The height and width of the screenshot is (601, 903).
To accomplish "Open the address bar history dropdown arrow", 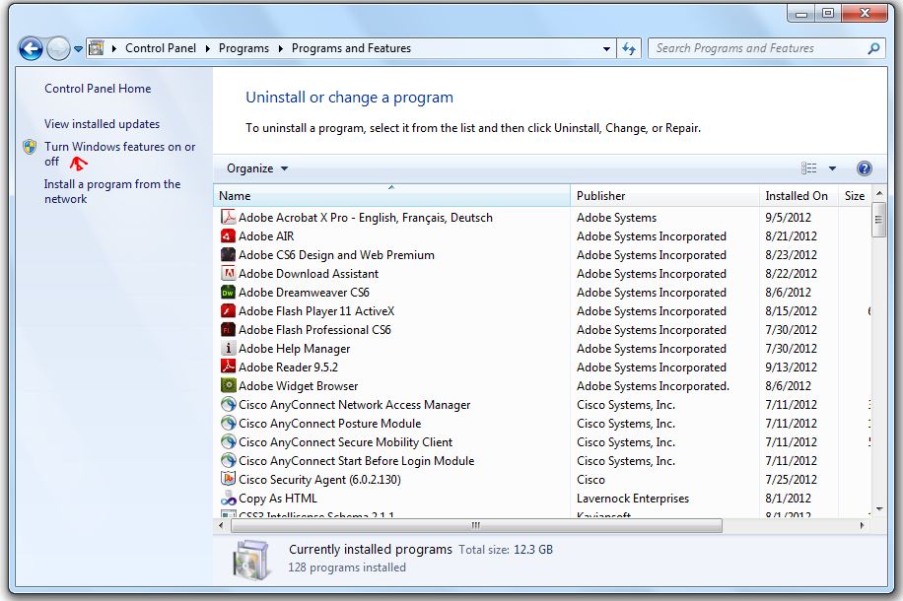I will click(x=606, y=49).
